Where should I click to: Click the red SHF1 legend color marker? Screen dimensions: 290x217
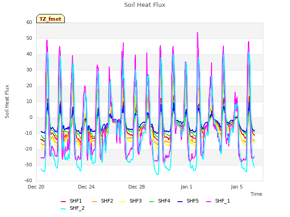(63, 202)
